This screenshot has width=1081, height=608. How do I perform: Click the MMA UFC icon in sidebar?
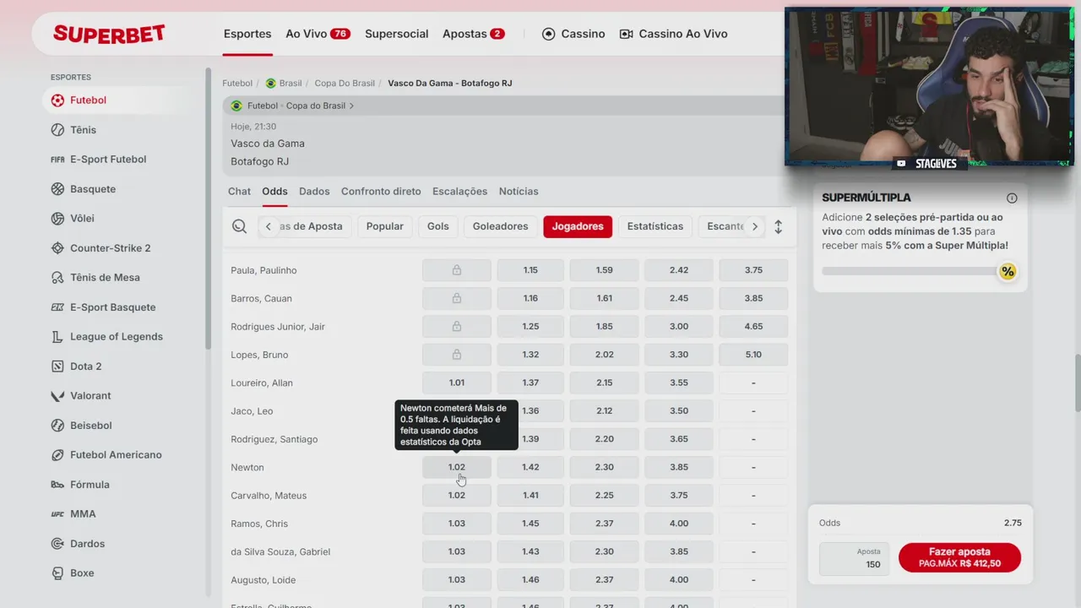click(57, 514)
